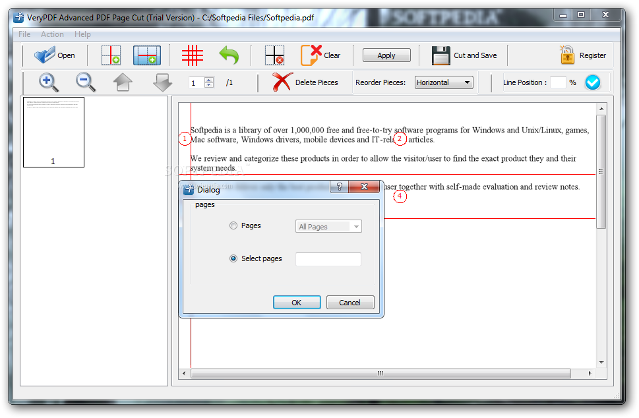Click the Delete Pieces label
The height and width of the screenshot is (418, 639).
coord(317,82)
